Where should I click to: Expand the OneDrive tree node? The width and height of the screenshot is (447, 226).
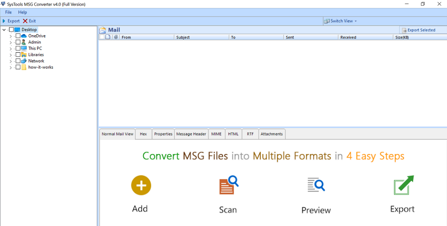10,36
